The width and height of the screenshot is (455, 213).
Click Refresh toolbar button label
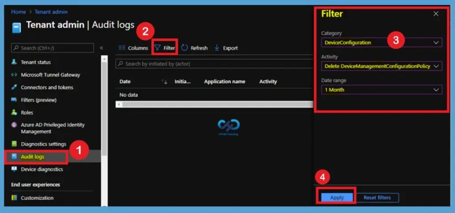199,48
